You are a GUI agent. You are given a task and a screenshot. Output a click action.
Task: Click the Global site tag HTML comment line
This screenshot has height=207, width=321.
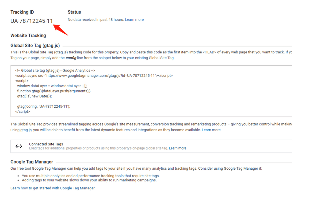coord(55,71)
